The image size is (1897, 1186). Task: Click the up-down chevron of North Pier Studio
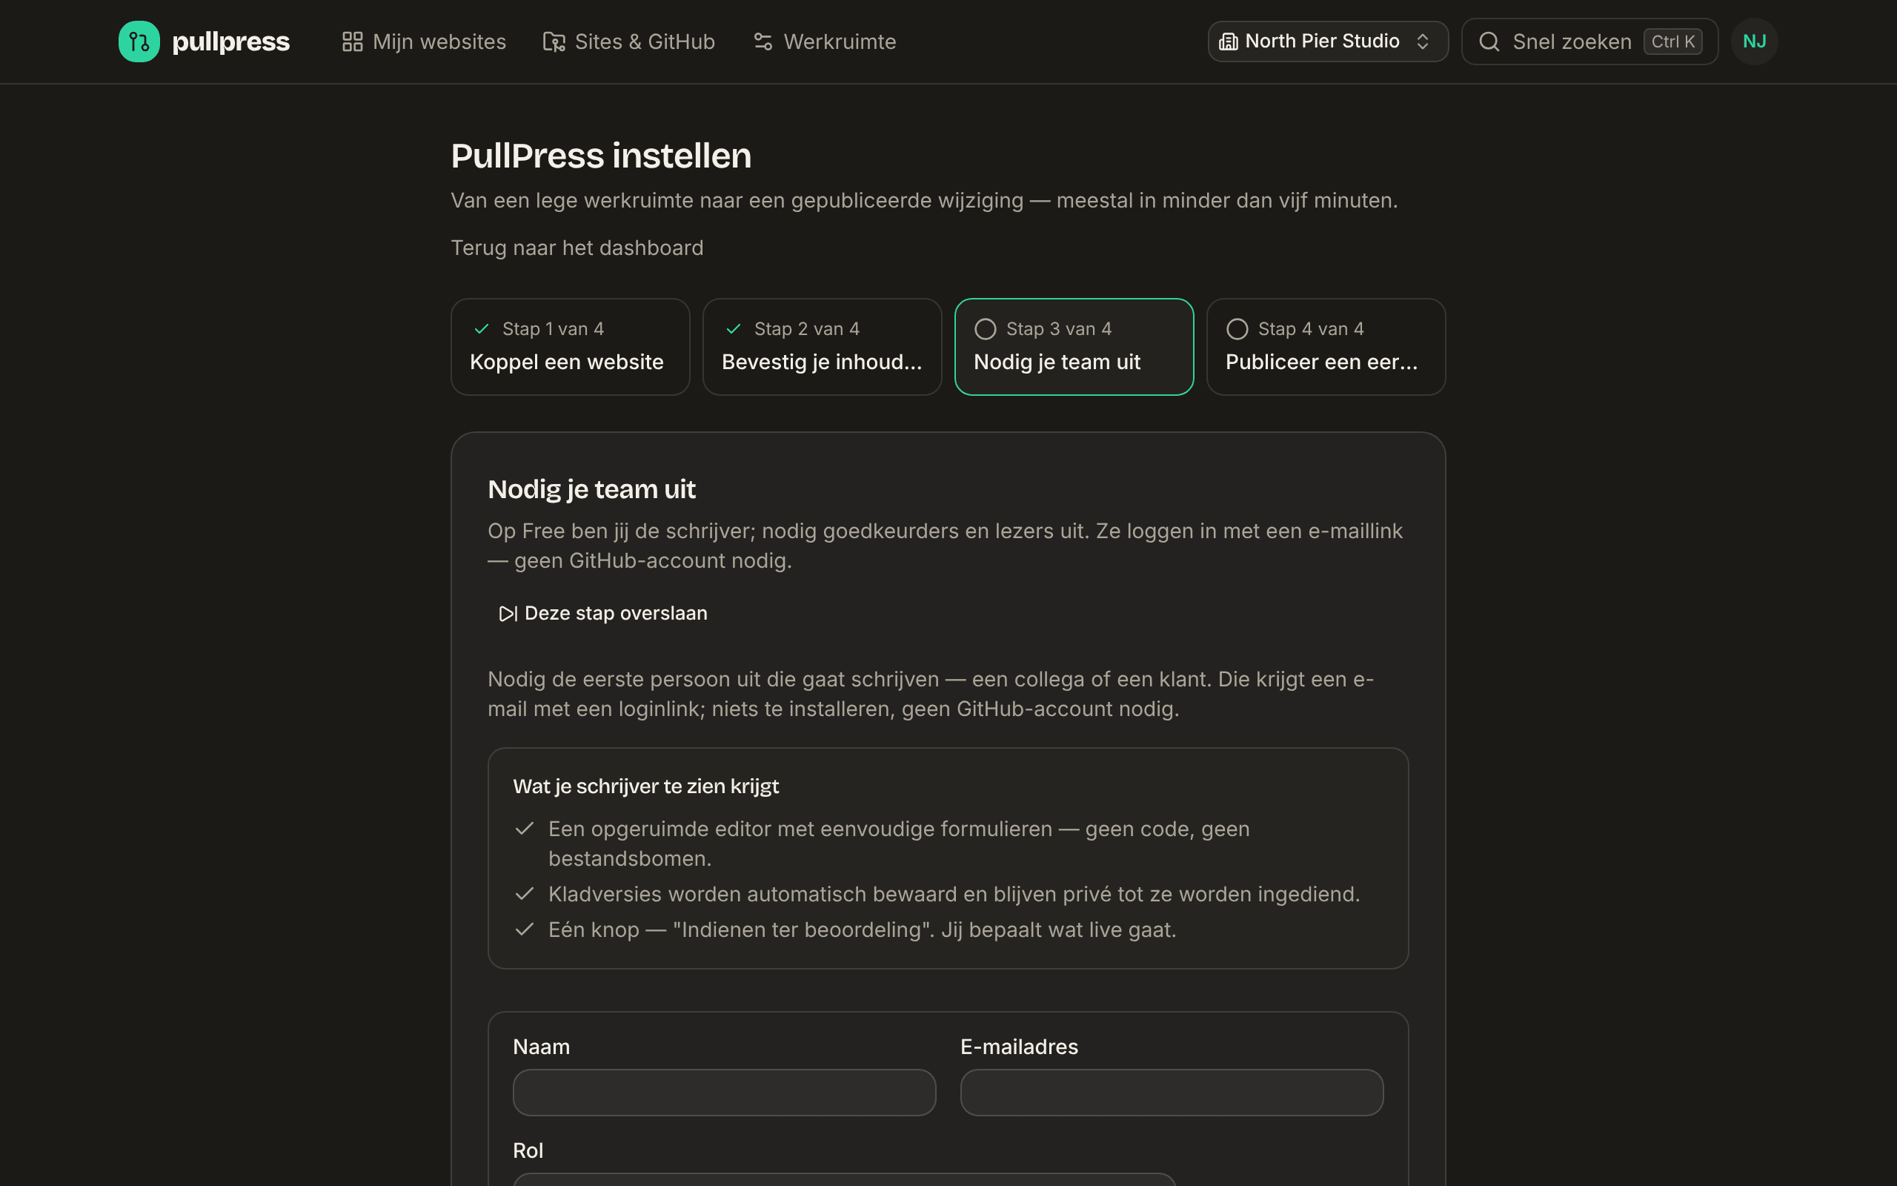point(1422,42)
